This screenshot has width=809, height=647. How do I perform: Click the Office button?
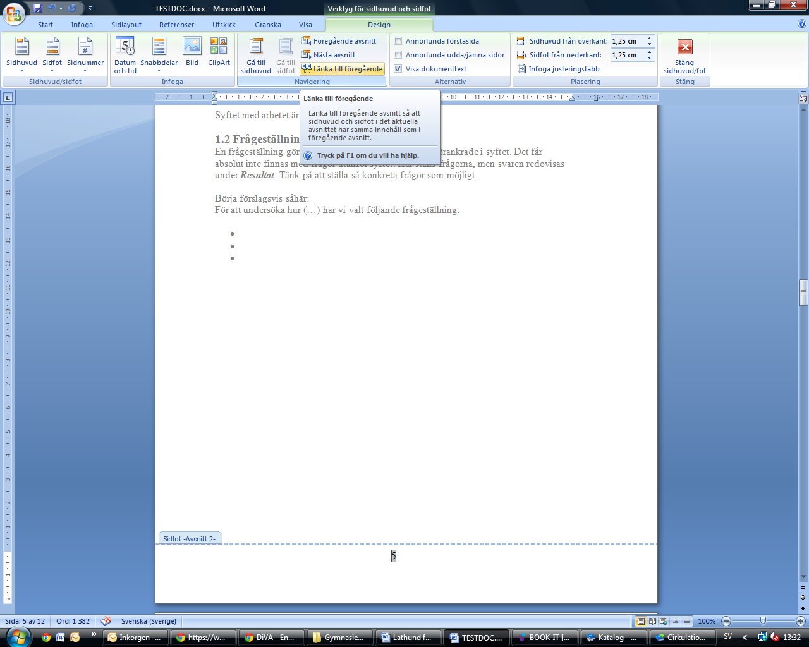pos(13,13)
